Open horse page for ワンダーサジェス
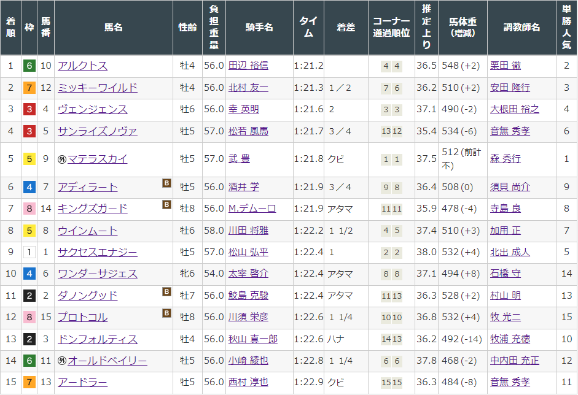 point(98,274)
